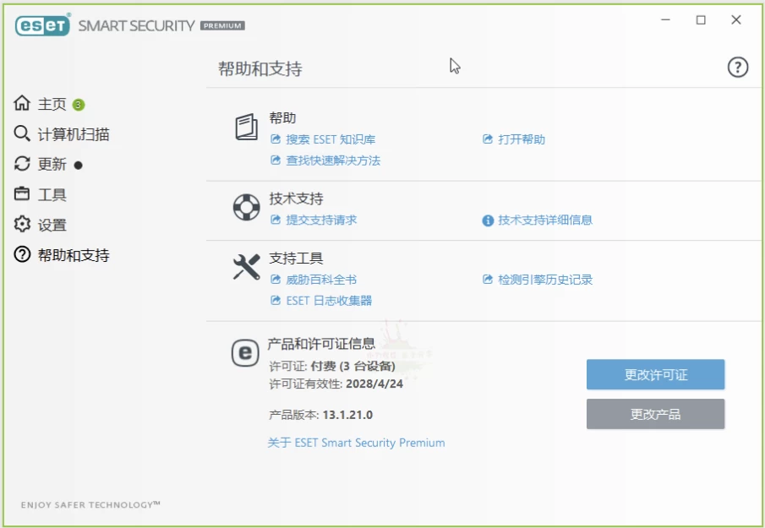Click the 更新 refresh icon in sidebar
Viewport: 765px width, 528px height.
tap(23, 164)
